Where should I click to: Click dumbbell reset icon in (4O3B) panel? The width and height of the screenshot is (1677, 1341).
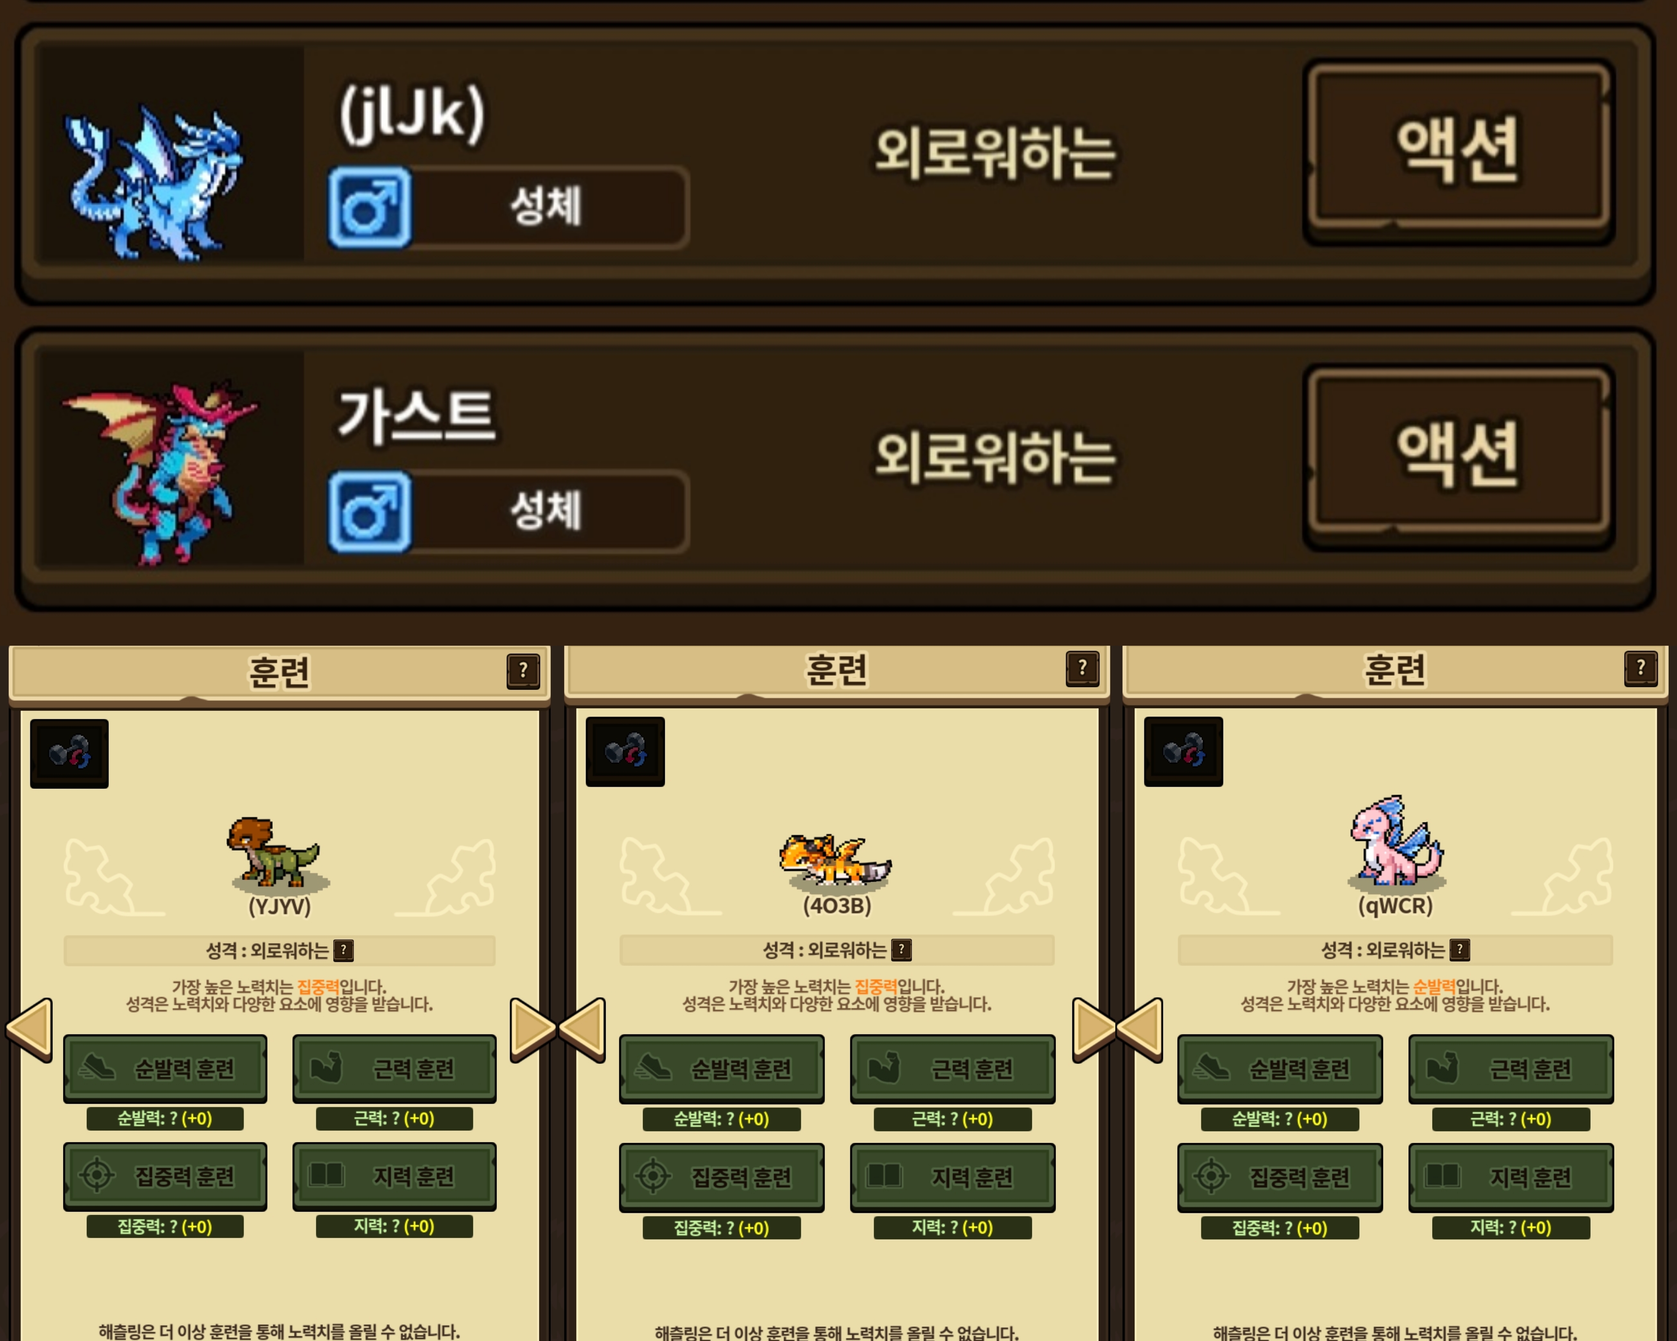point(625,752)
